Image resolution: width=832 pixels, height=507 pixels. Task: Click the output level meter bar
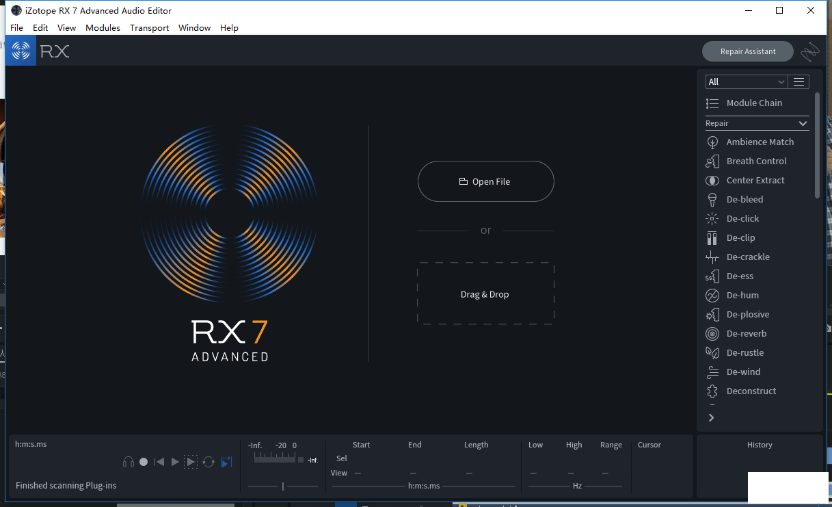[275, 459]
